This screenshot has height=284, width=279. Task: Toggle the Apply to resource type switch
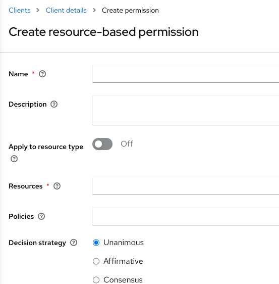[102, 144]
